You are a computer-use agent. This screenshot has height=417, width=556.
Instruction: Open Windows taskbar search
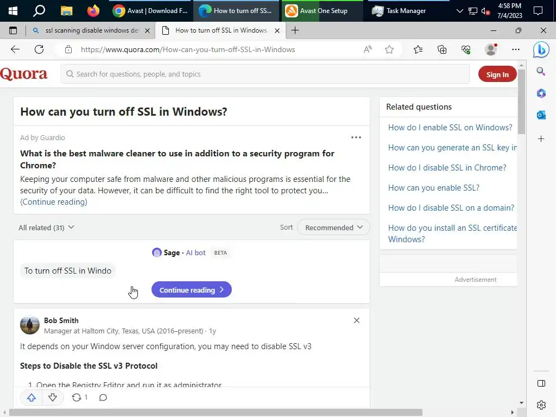point(39,11)
